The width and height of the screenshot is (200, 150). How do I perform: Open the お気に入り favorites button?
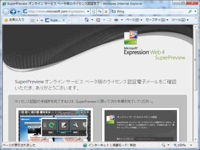14,20
